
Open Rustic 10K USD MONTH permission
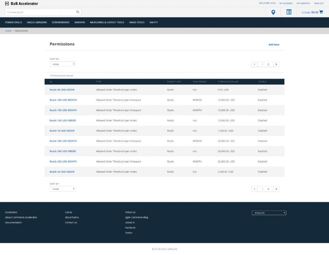point(63,100)
